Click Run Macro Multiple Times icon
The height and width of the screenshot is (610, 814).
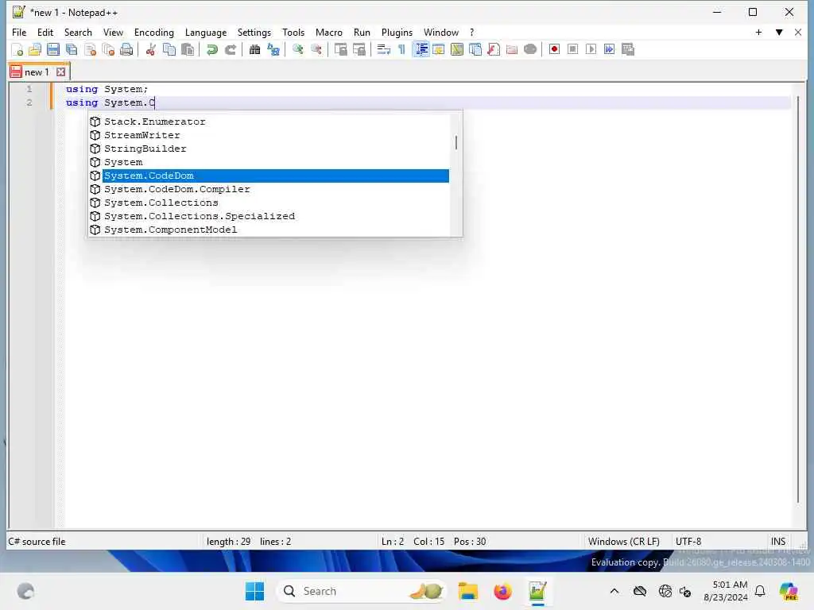point(610,49)
